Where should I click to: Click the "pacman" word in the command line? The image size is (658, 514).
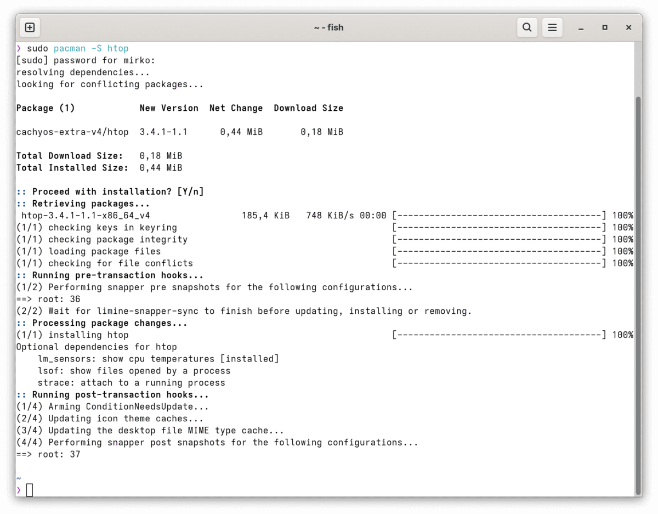[69, 48]
